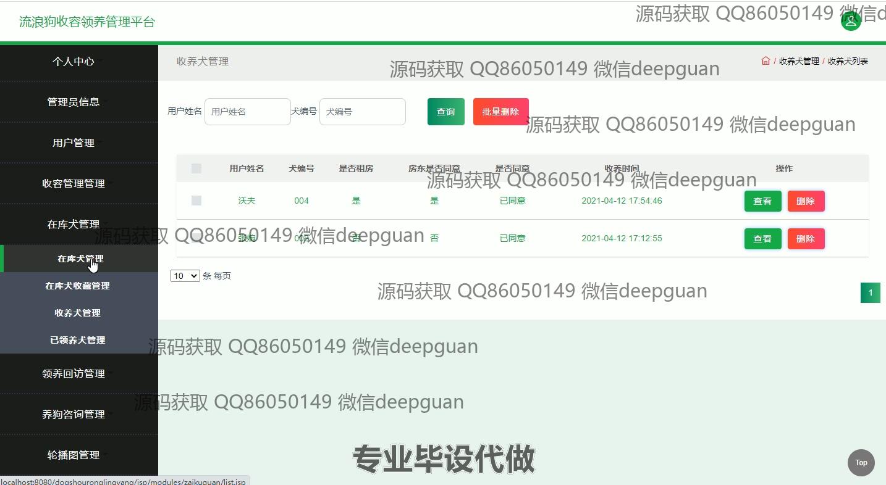Screen dimensions: 886x485
Task: Click the 004 dog number cell
Action: 302,201
